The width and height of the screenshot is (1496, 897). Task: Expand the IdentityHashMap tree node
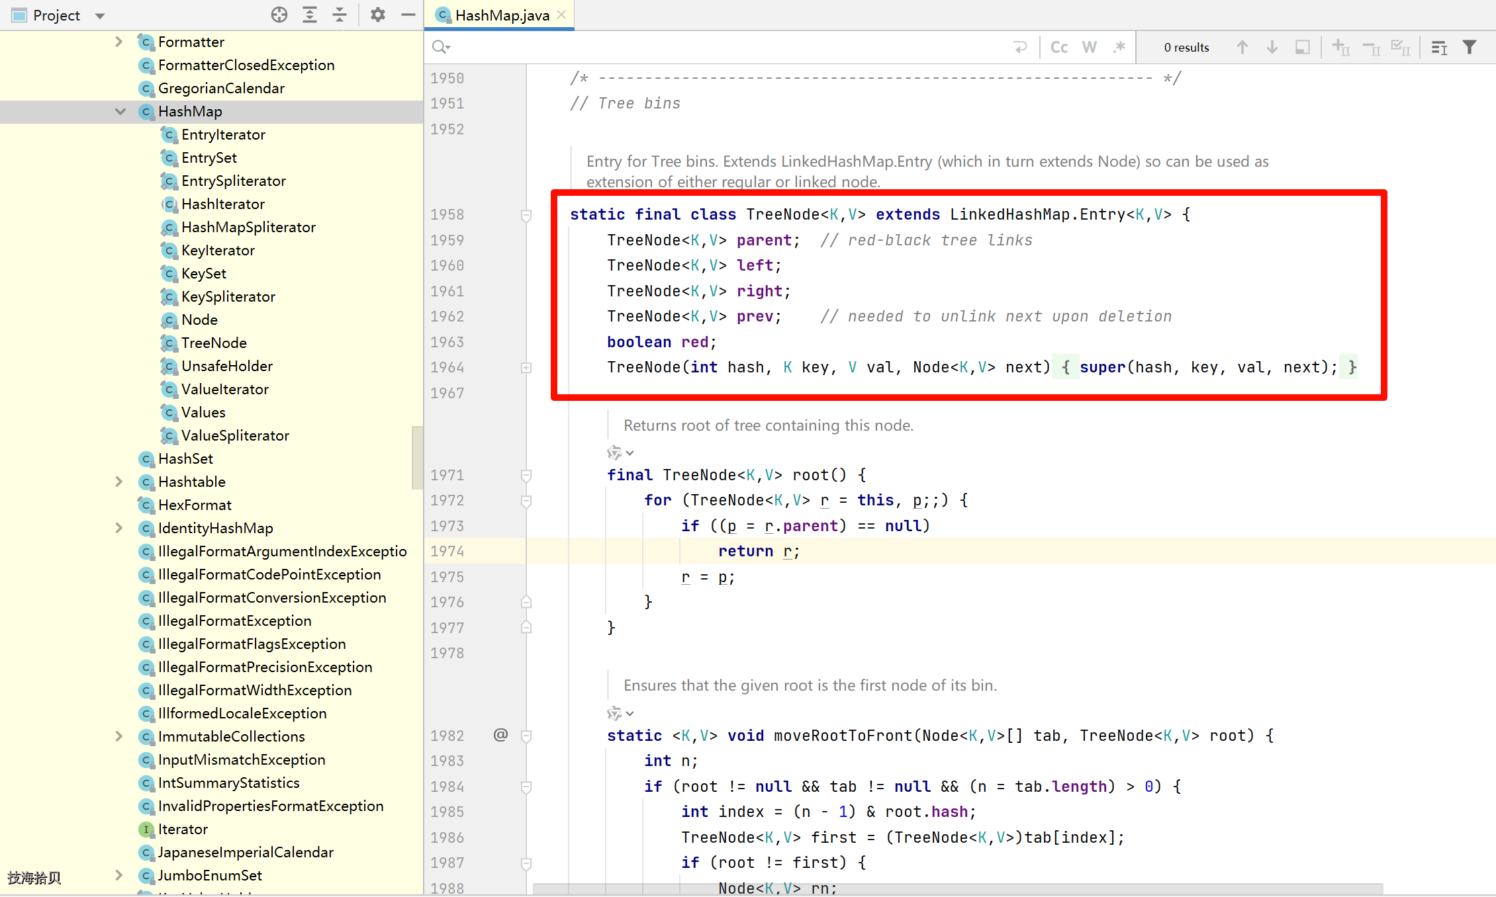click(x=119, y=528)
